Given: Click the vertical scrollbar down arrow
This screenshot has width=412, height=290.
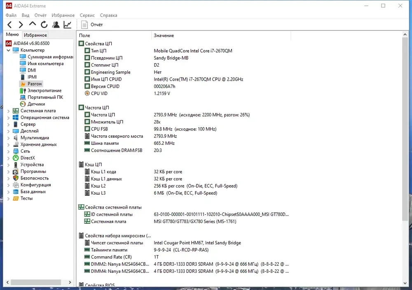Looking at the screenshot, I should click(405, 283).
